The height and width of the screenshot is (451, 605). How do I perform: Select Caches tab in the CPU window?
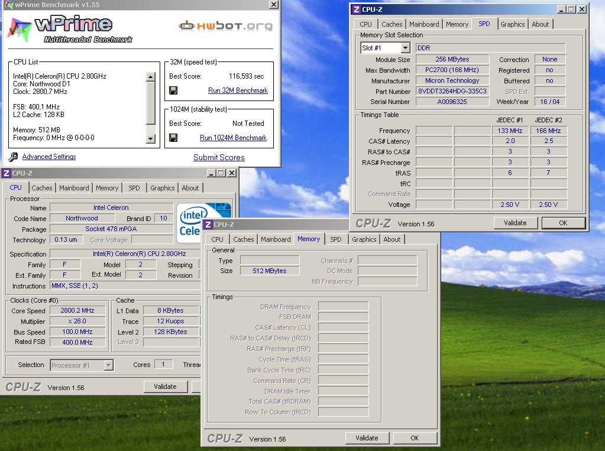[41, 188]
